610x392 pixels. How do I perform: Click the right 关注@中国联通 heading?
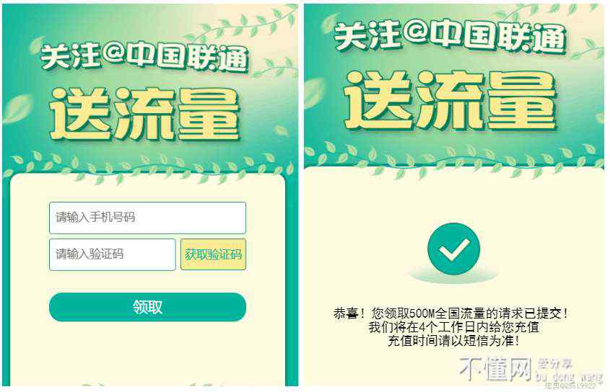pos(450,37)
